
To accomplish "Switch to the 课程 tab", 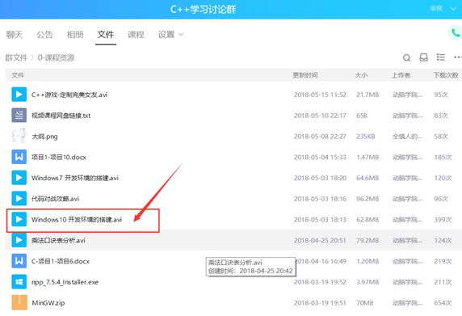I will (x=136, y=35).
